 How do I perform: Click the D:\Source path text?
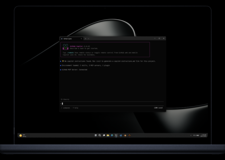65,99
